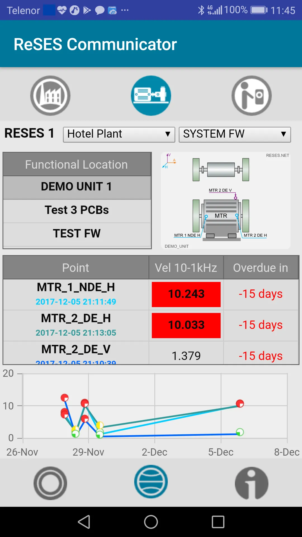
Task: Tap MTR 1 NDE H label in diagram
Action: (187, 235)
